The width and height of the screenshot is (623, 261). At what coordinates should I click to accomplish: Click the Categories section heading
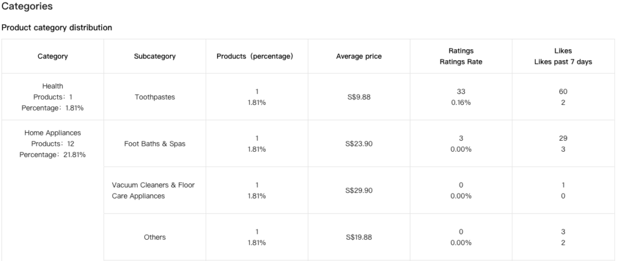pyautogui.click(x=27, y=7)
